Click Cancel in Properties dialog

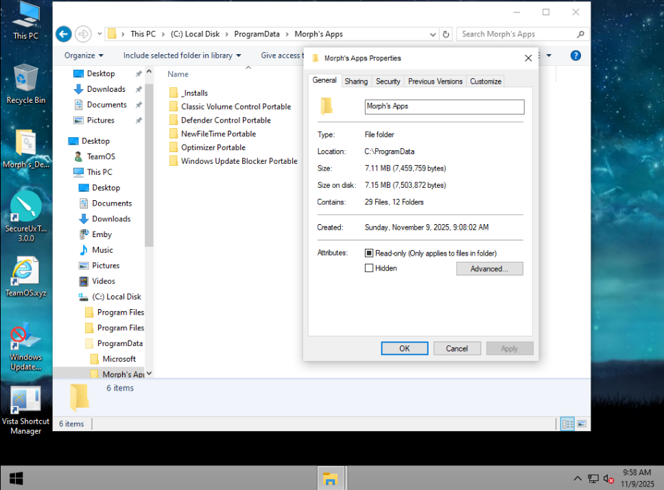tap(457, 348)
